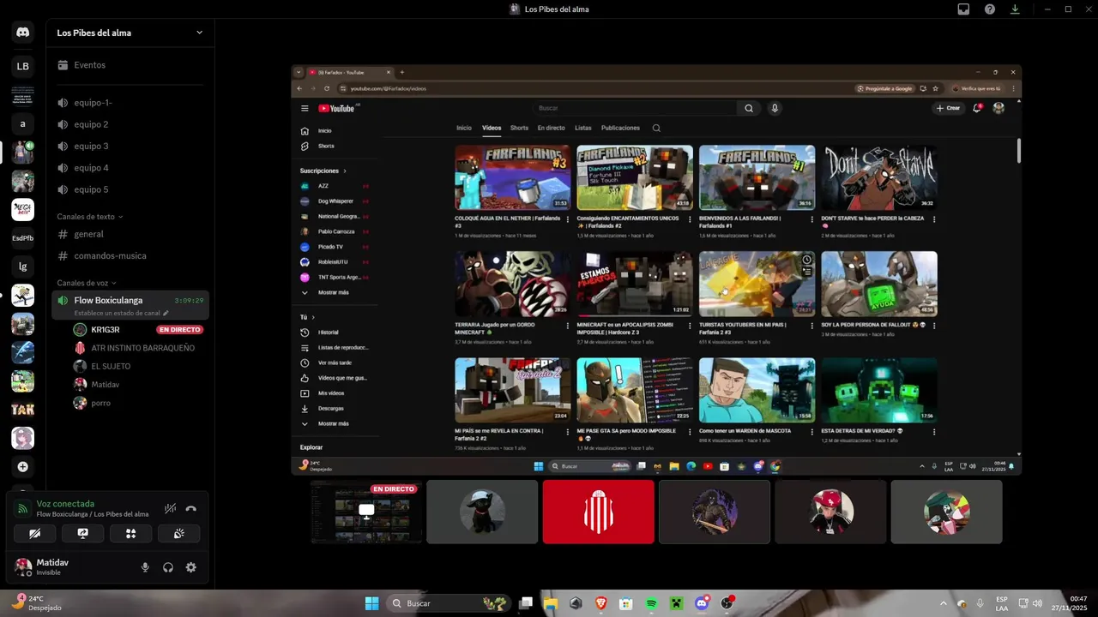Open Discord help icon in title bar
Viewport: 1098px width, 617px height.
990,9
